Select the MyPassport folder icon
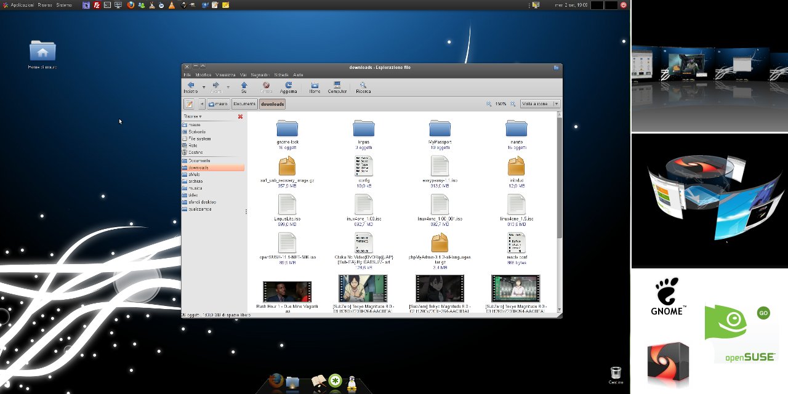This screenshot has height=394, width=788. click(440, 127)
